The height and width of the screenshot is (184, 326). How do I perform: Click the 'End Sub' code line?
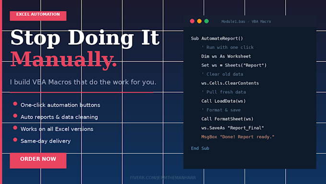200,148
